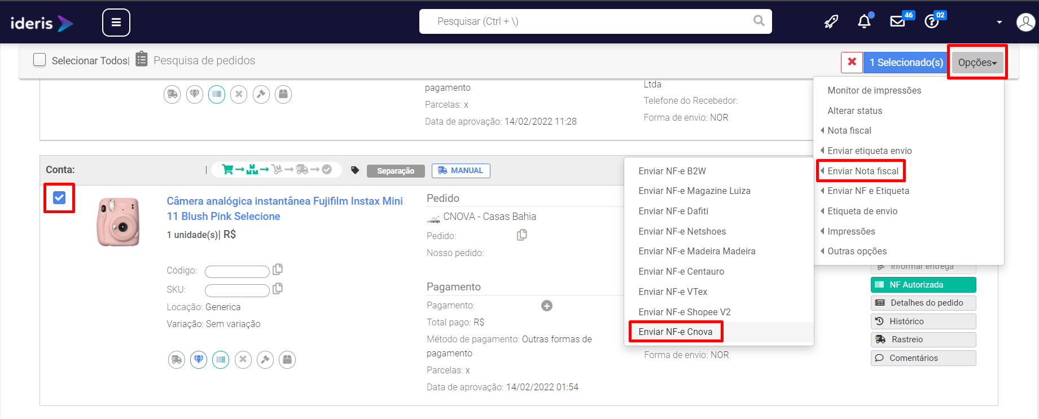The image size is (1039, 419).
Task: Open the Comentários button
Action: pyautogui.click(x=923, y=358)
